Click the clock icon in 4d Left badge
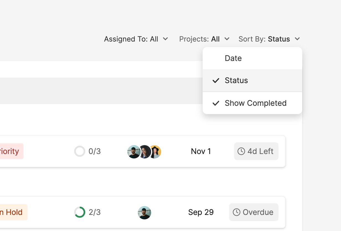Viewport: 341px width, 231px height. tap(241, 151)
